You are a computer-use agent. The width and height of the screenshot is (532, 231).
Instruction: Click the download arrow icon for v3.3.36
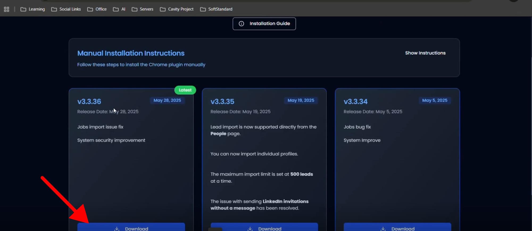[x=117, y=229]
